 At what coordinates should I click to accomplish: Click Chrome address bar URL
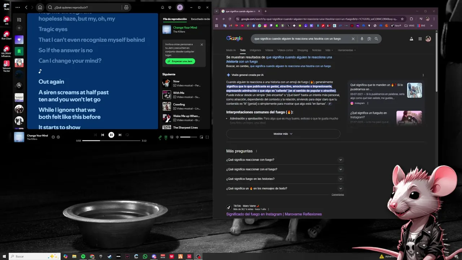(319, 19)
